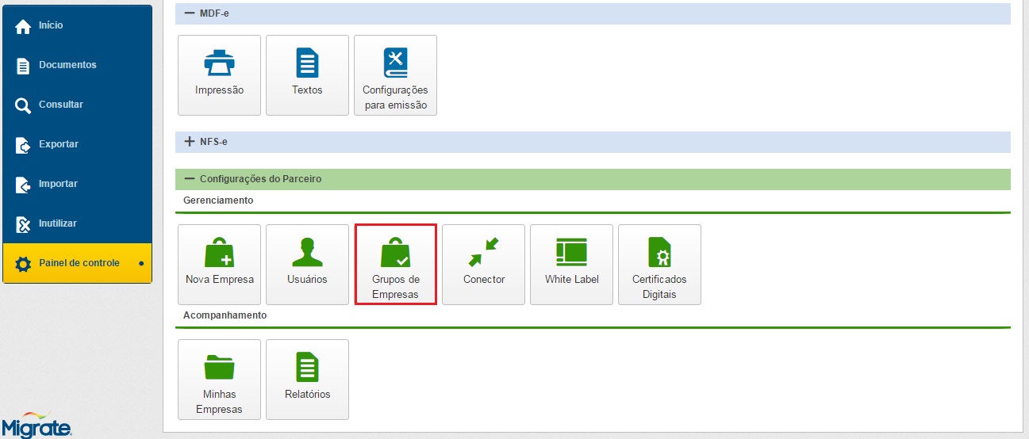Open the Textos document tile
The image size is (1029, 439).
pos(307,75)
